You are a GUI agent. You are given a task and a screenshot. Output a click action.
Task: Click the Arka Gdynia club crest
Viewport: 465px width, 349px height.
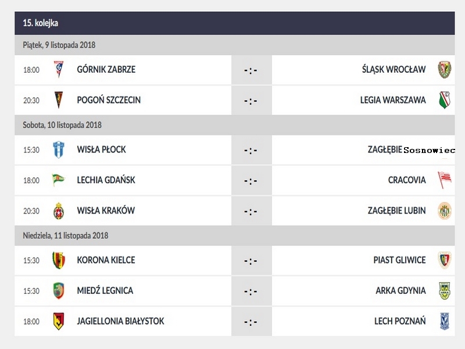click(444, 290)
